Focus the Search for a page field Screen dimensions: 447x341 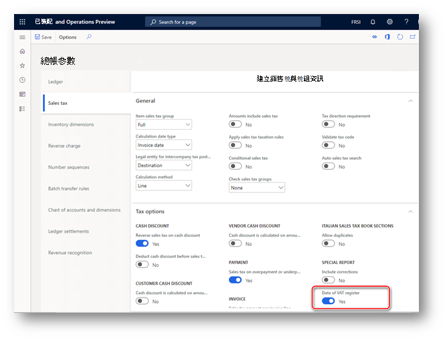coord(233,22)
